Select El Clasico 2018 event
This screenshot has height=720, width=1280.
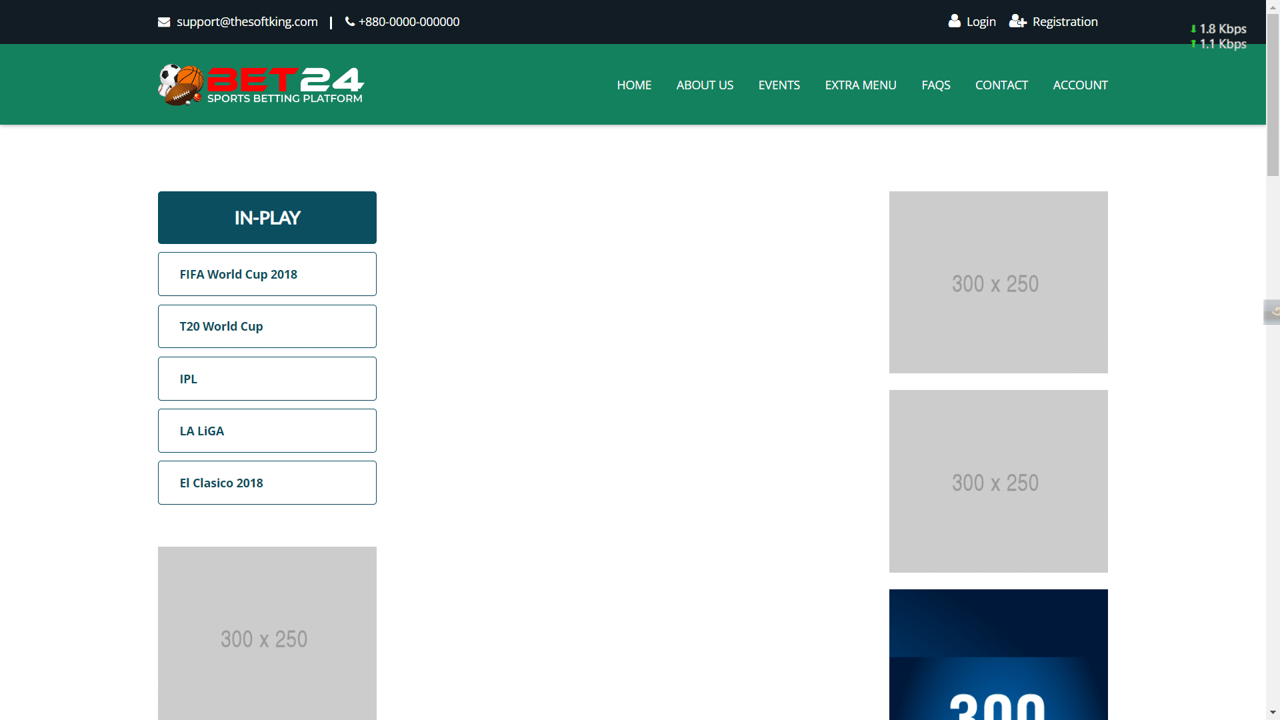click(267, 483)
